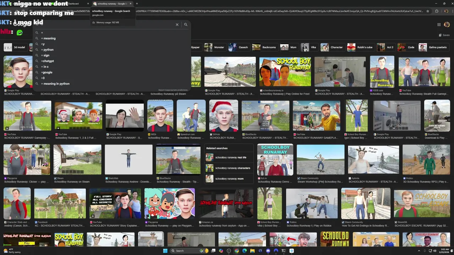Open the waving mom image thumbnail

click(x=125, y=116)
